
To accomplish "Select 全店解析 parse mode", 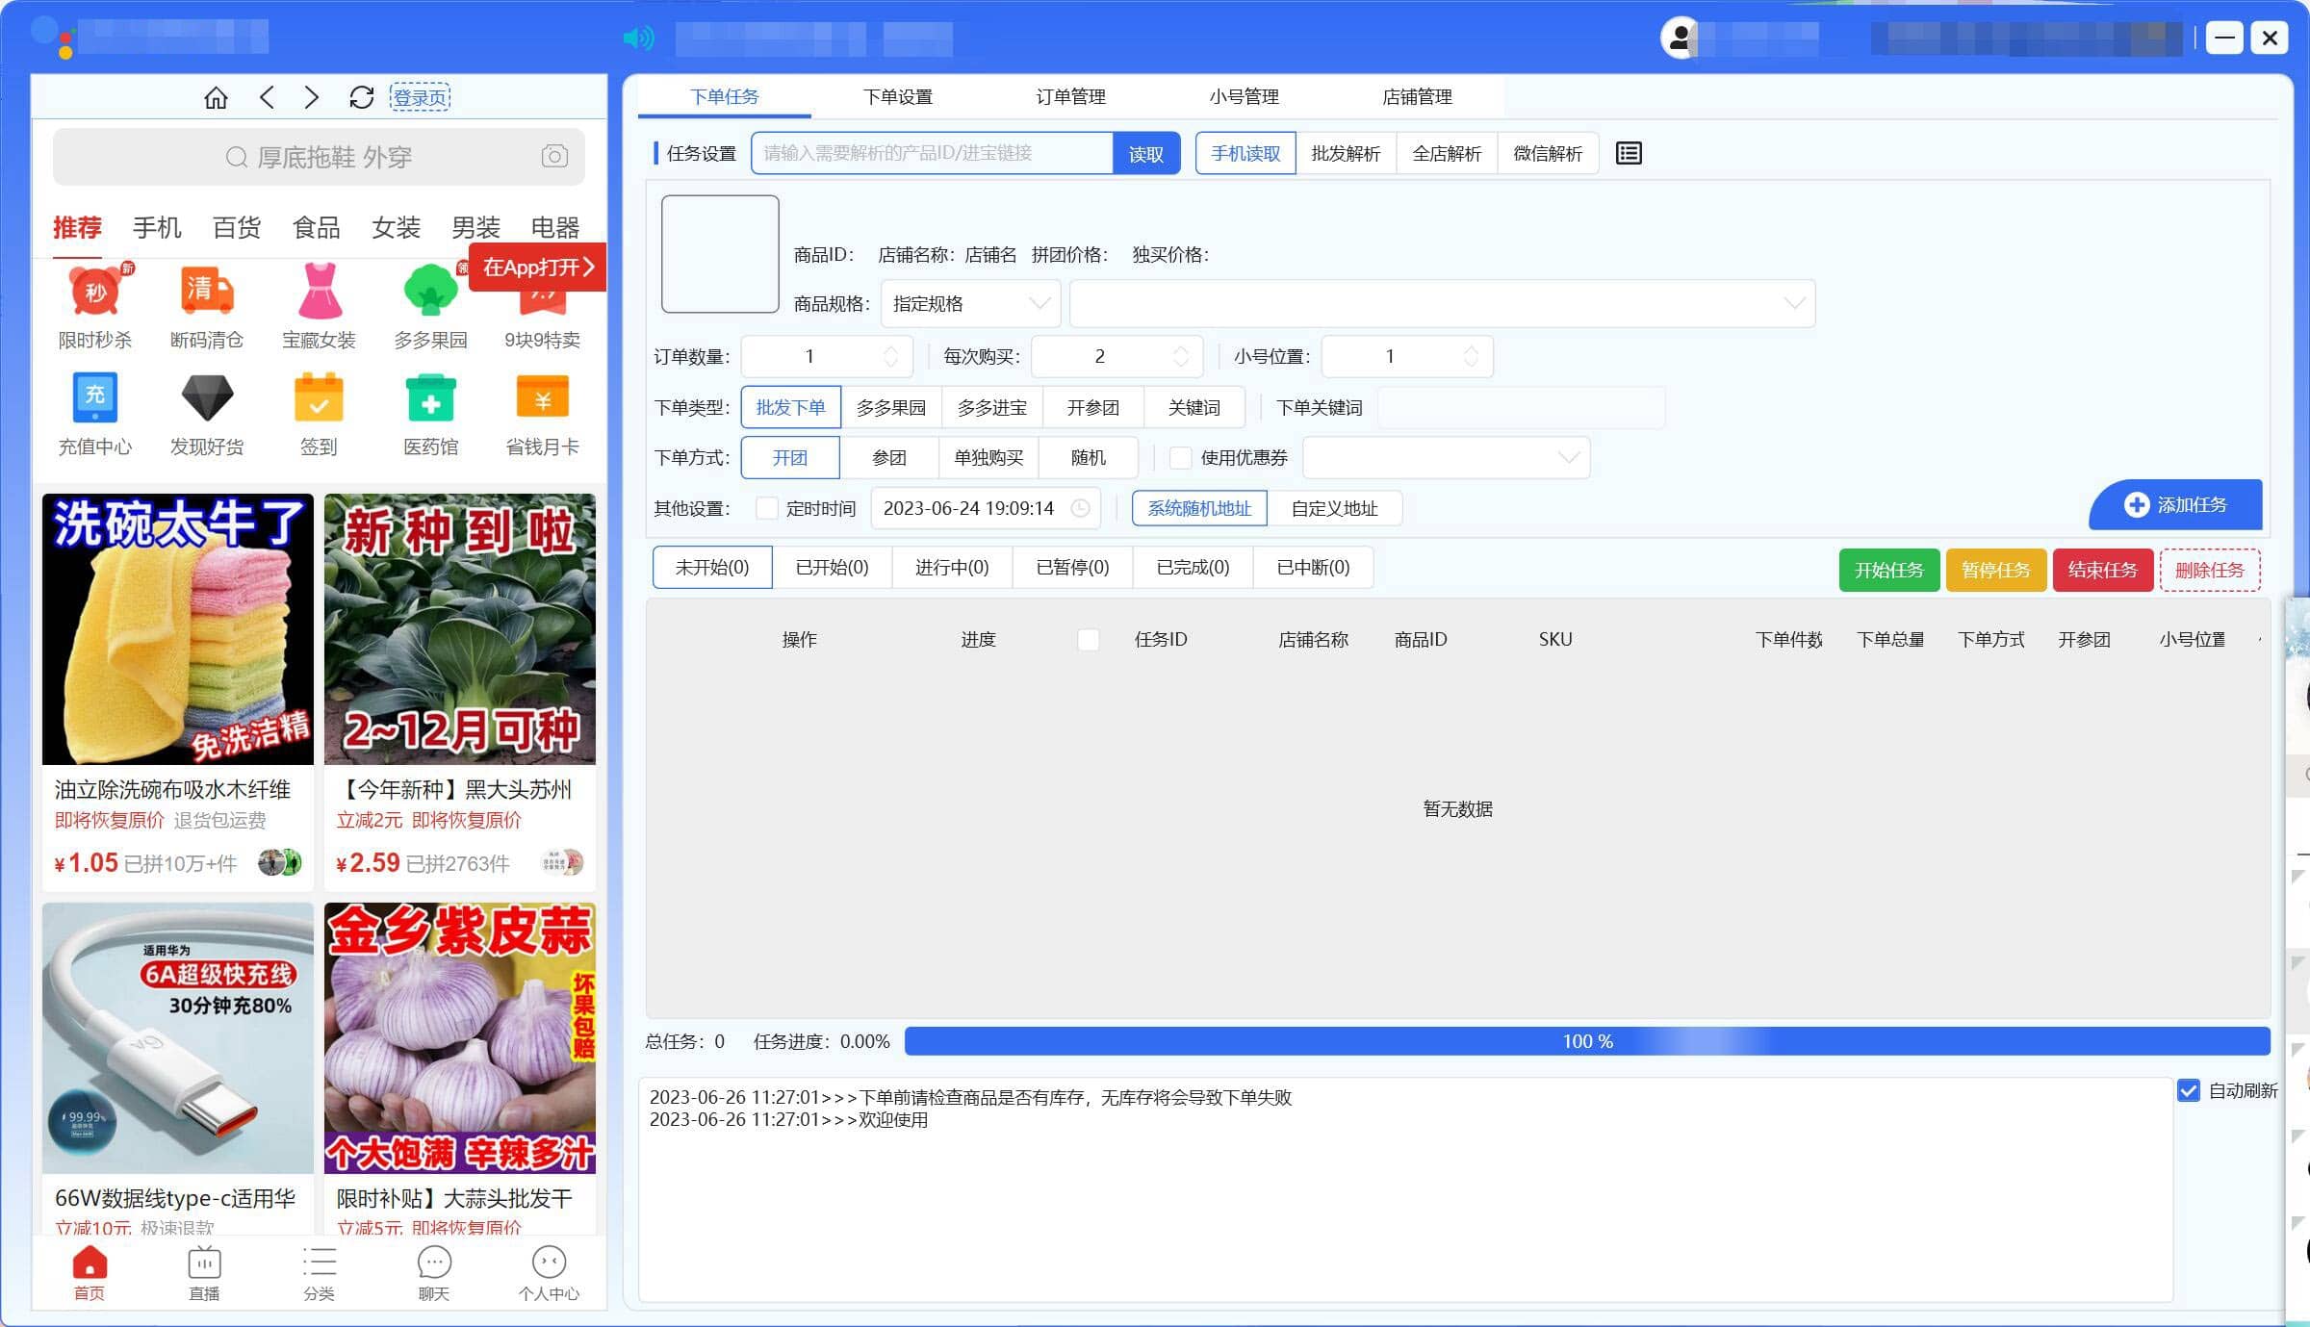I will 1447,154.
